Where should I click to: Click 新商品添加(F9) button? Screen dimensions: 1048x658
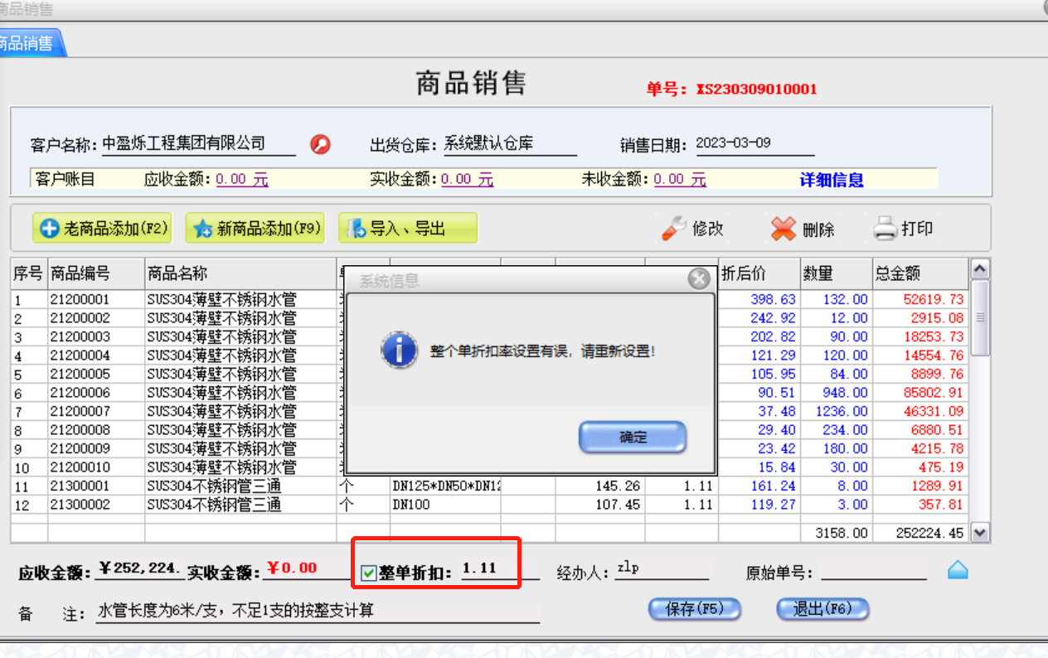coord(255,228)
